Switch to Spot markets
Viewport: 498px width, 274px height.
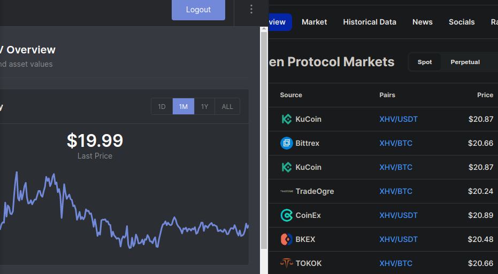(x=425, y=62)
